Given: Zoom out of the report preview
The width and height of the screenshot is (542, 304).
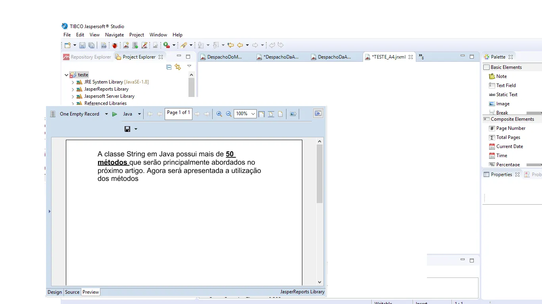Looking at the screenshot, I should coord(229,114).
